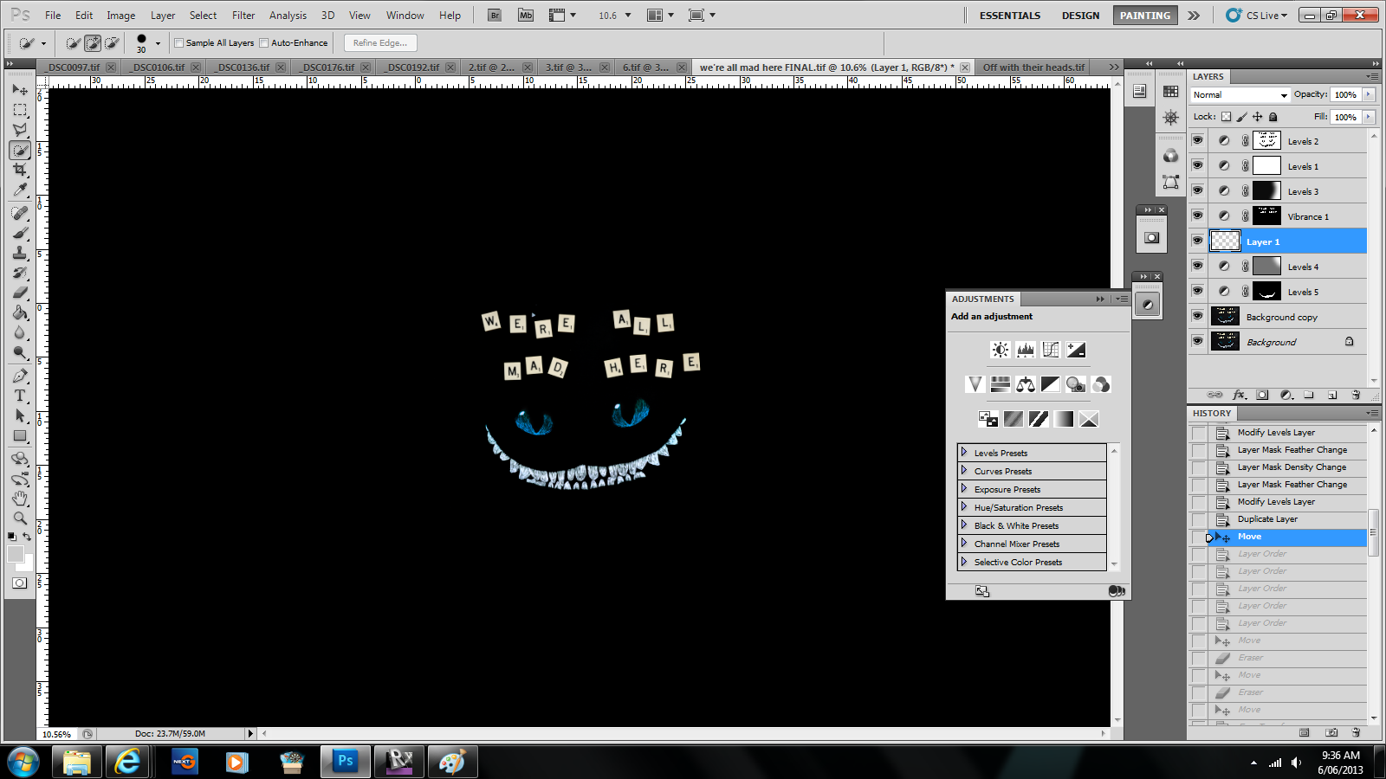Select the Paint Bucket tool
Screen dimensions: 1386x779
(x=20, y=312)
